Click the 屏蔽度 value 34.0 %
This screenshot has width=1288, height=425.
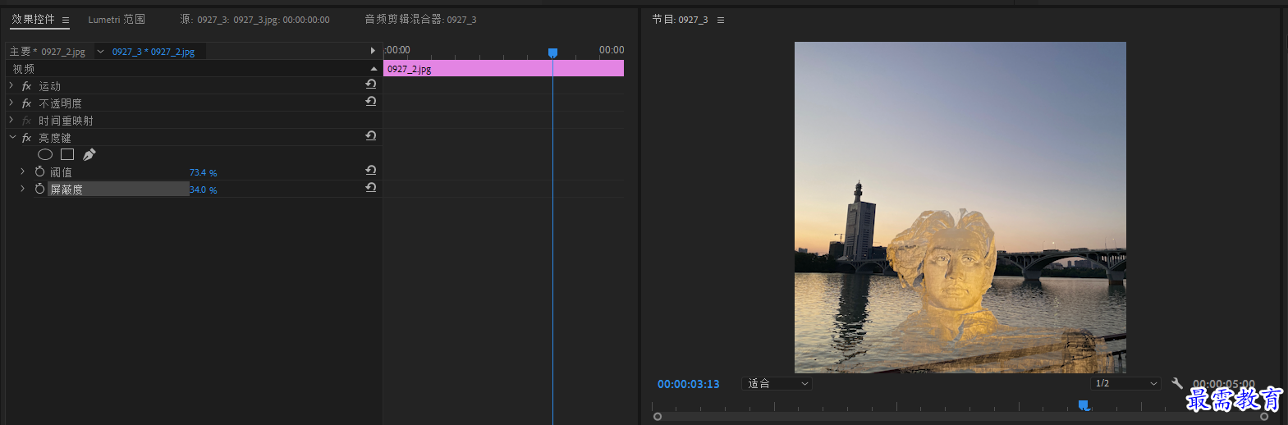click(x=203, y=190)
